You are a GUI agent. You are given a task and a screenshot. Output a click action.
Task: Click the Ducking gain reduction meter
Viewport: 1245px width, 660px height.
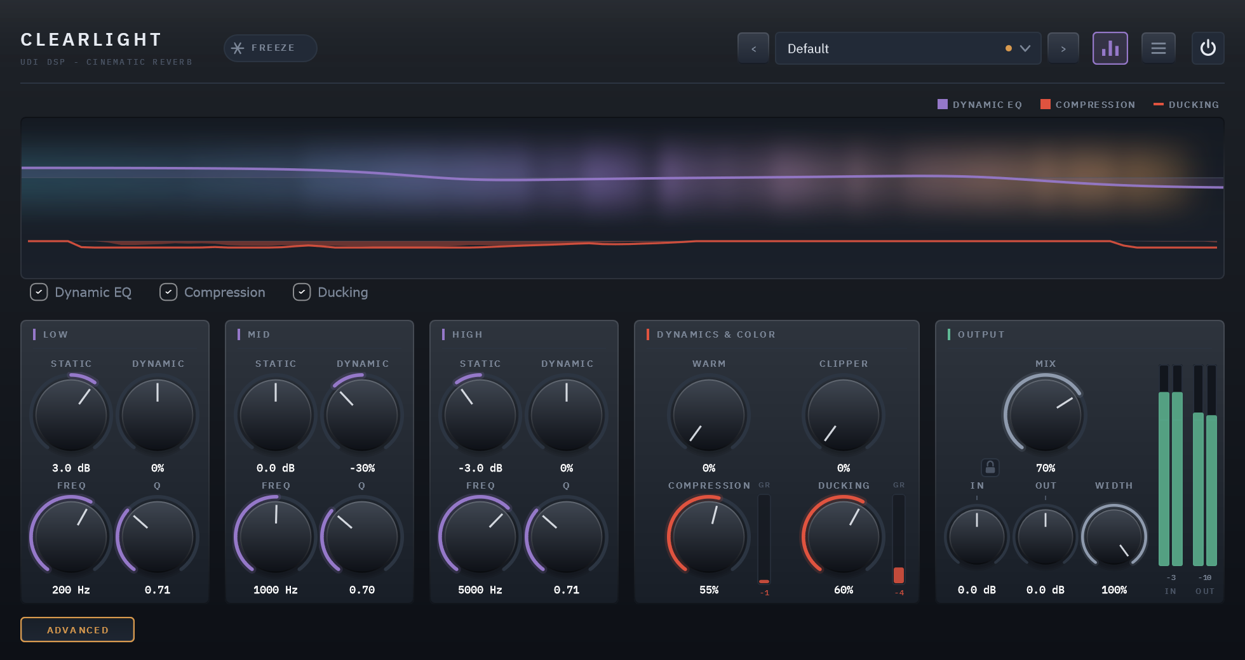[x=899, y=539]
